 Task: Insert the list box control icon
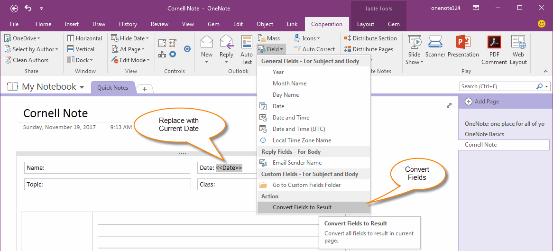pos(162,43)
